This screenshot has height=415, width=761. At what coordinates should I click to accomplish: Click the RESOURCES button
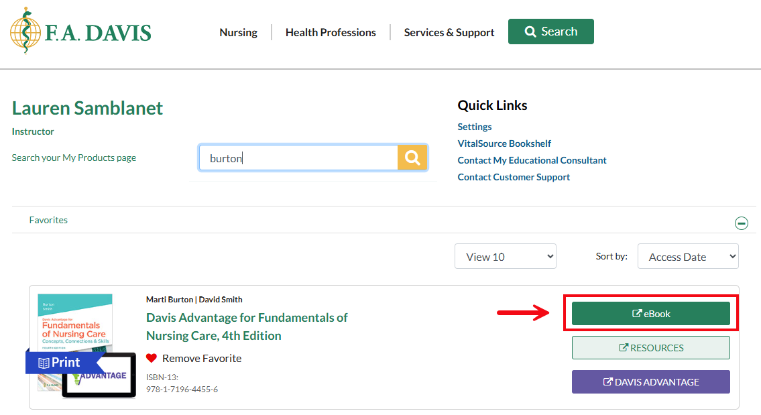click(x=651, y=347)
